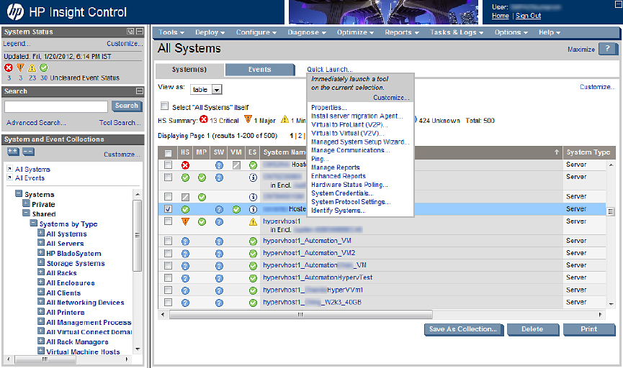Collapse the Systems by Type node
Image resolution: width=623 pixels, height=368 pixels.
coord(34,224)
